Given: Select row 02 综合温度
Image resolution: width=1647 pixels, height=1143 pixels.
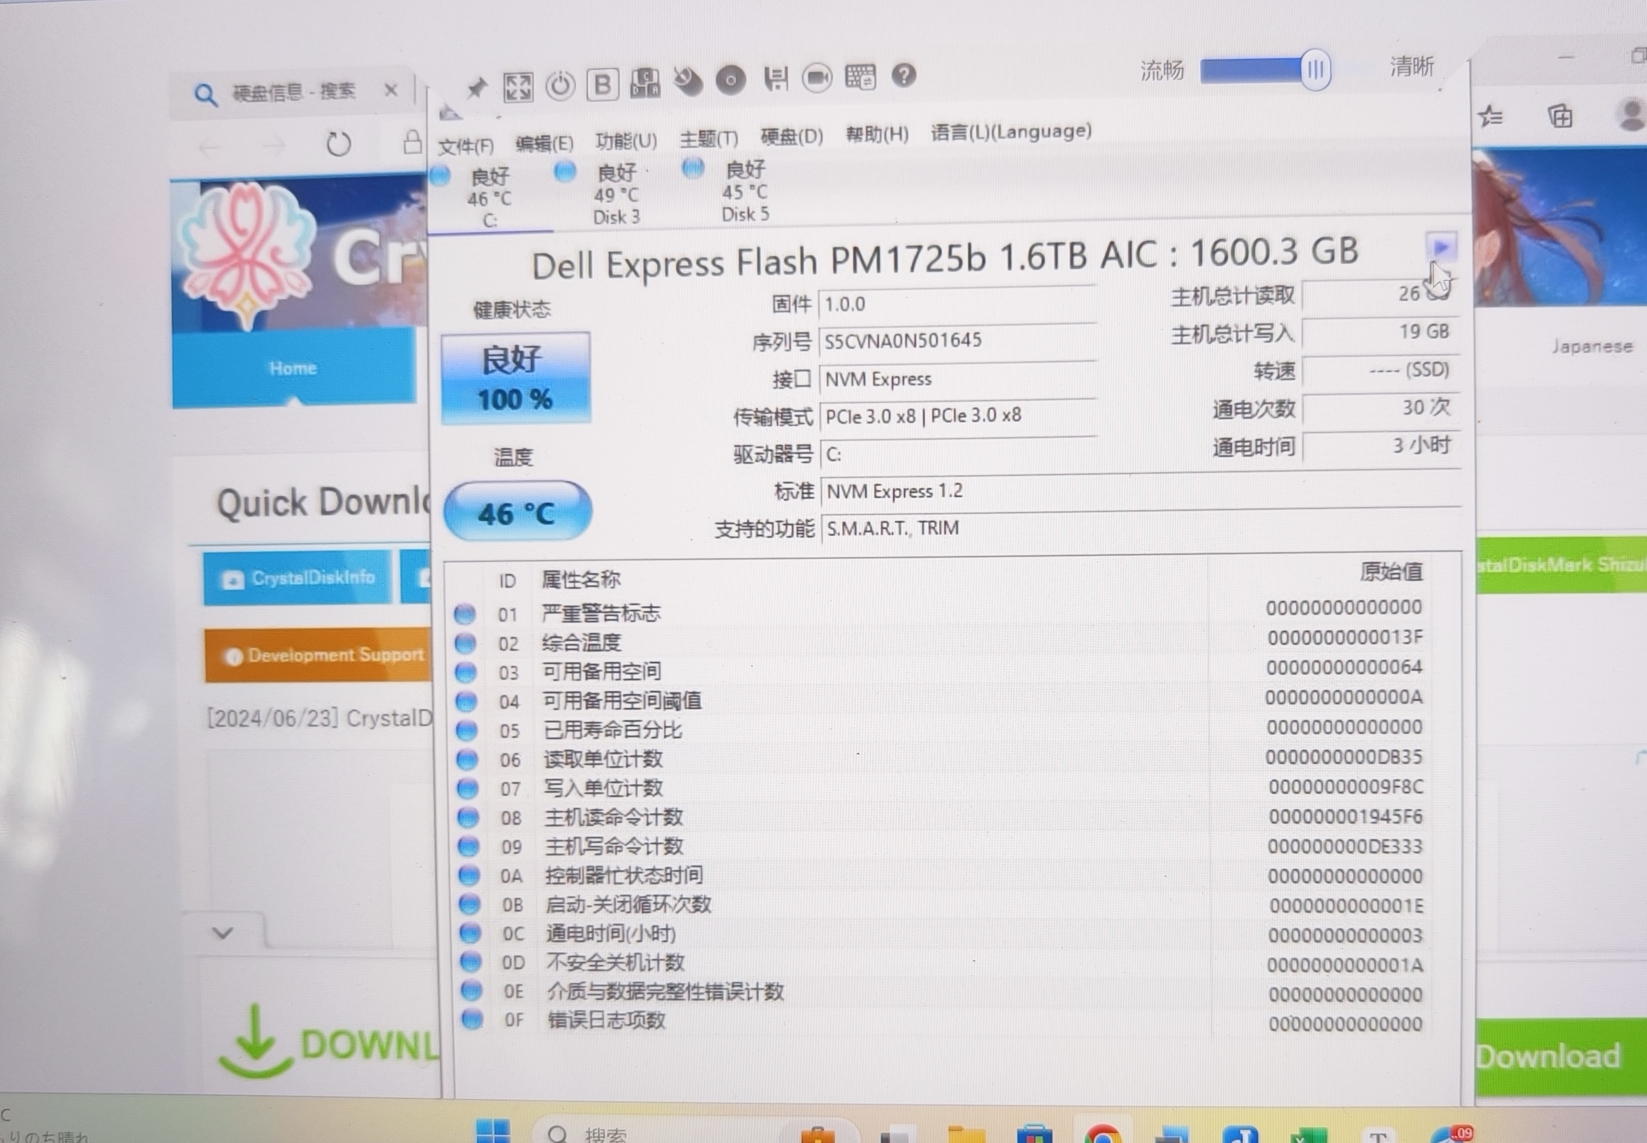Looking at the screenshot, I should tap(940, 641).
